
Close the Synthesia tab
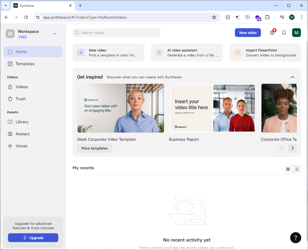70,5
